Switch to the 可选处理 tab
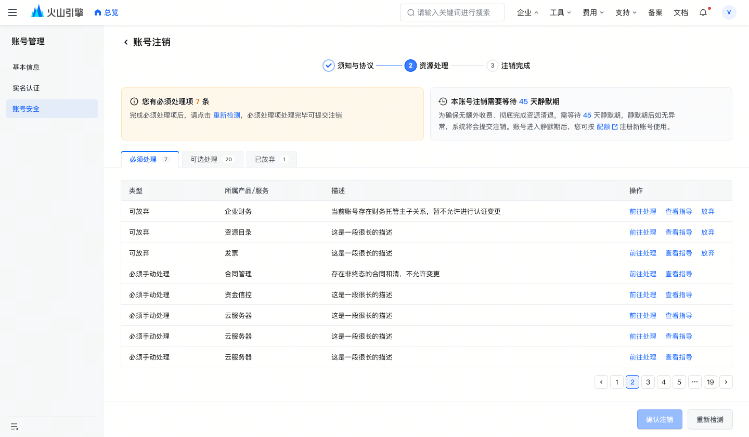749x437 pixels. click(x=213, y=159)
